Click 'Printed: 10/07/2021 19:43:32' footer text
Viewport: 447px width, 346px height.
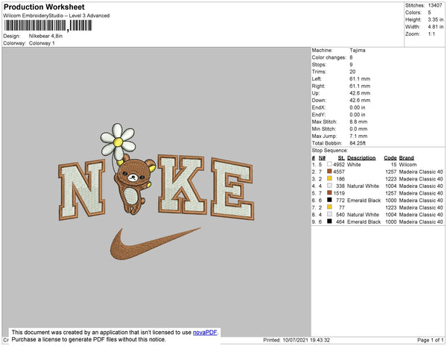click(297, 340)
